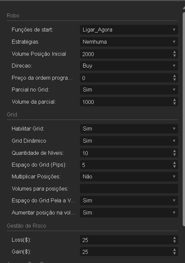Click the Loss($) input field
Image resolution: width=185 pixels, height=263 pixels.
point(125,240)
